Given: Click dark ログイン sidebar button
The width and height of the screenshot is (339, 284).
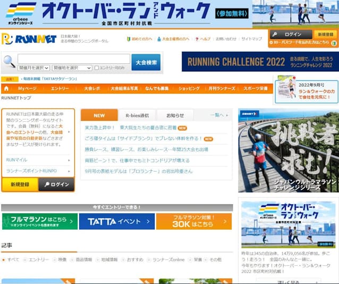Looking at the screenshot, I should [x=56, y=185].
